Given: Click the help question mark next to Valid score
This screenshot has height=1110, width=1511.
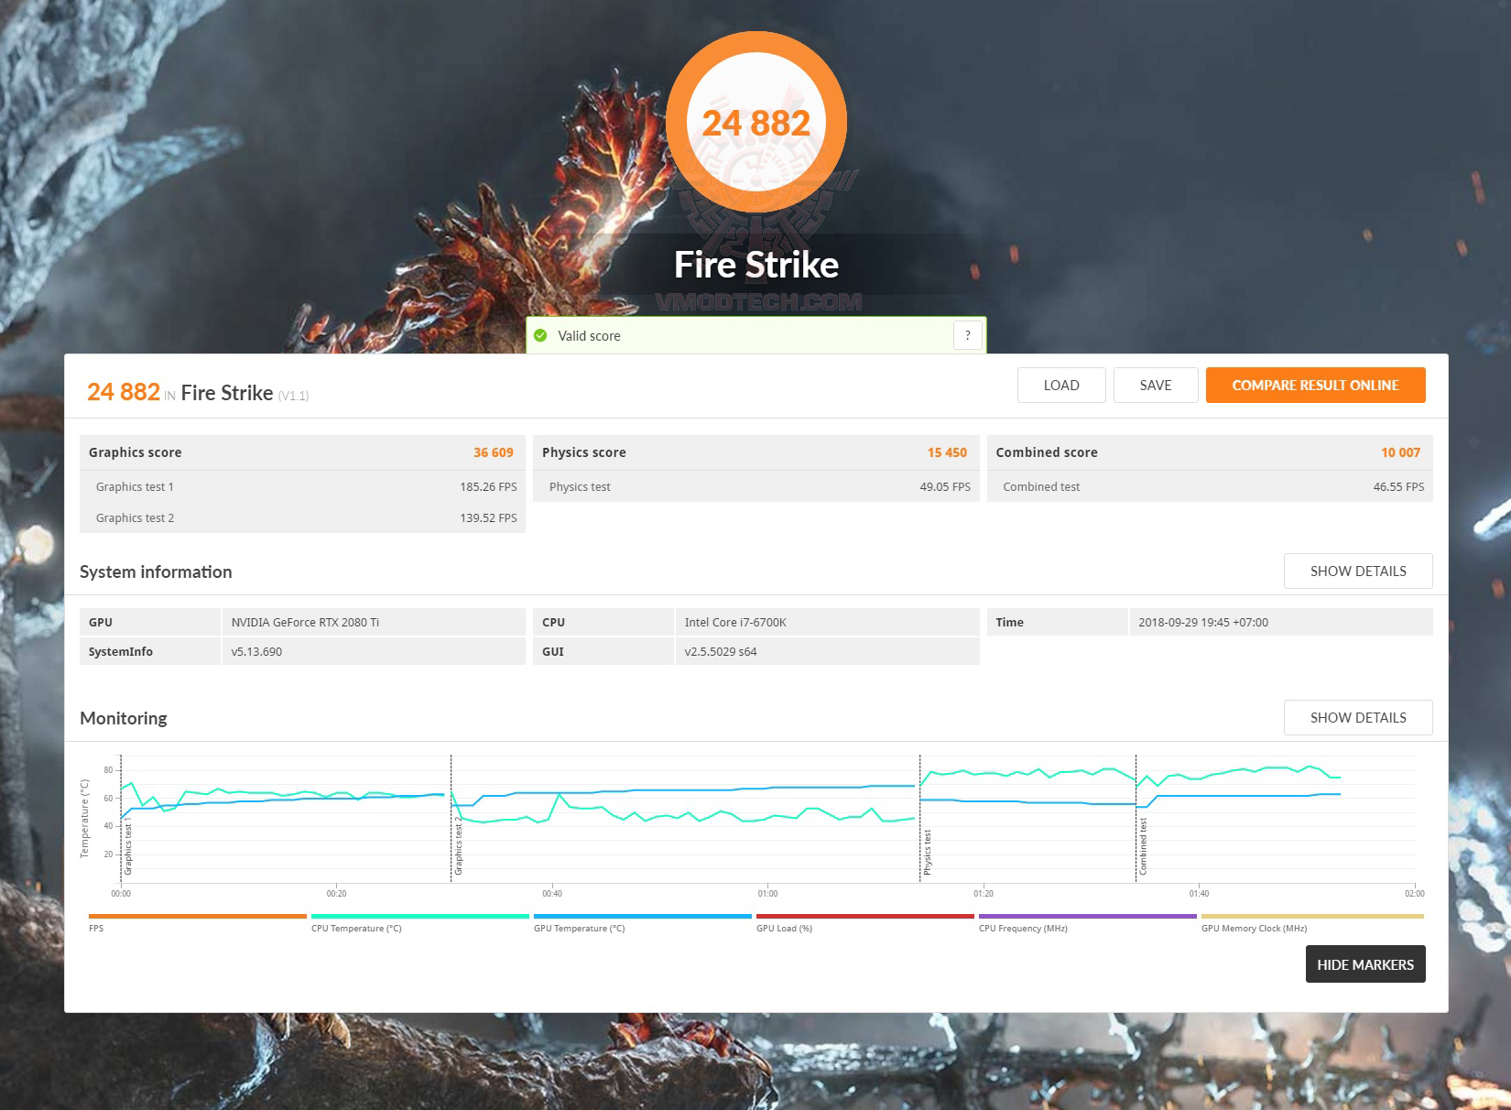Looking at the screenshot, I should pyautogui.click(x=967, y=335).
